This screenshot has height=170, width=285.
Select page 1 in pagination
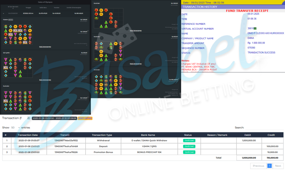[269, 166]
